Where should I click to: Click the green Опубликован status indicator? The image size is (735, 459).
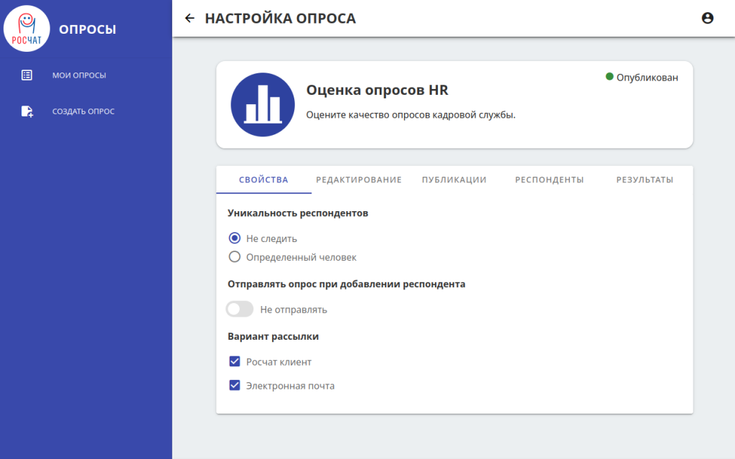[609, 77]
